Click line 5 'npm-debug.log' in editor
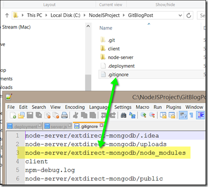The height and width of the screenshot is (187, 208). coord(50,170)
